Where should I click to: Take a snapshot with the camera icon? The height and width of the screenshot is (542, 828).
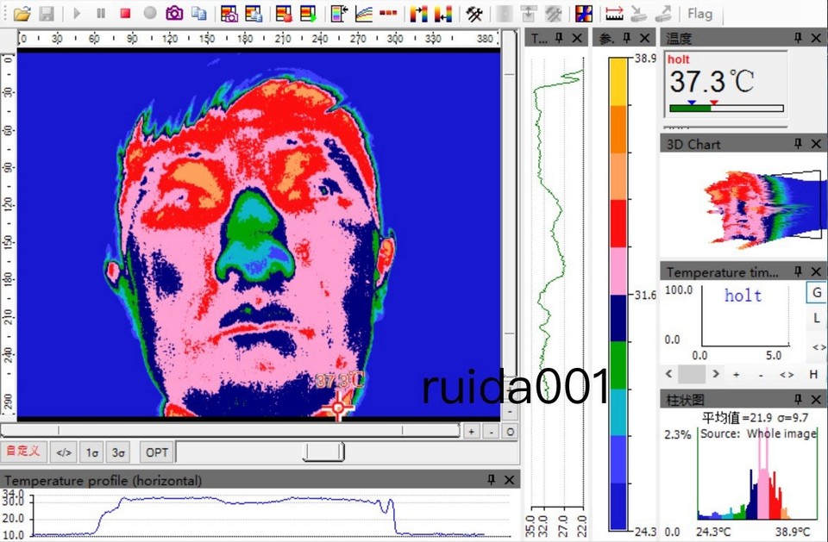pyautogui.click(x=174, y=13)
